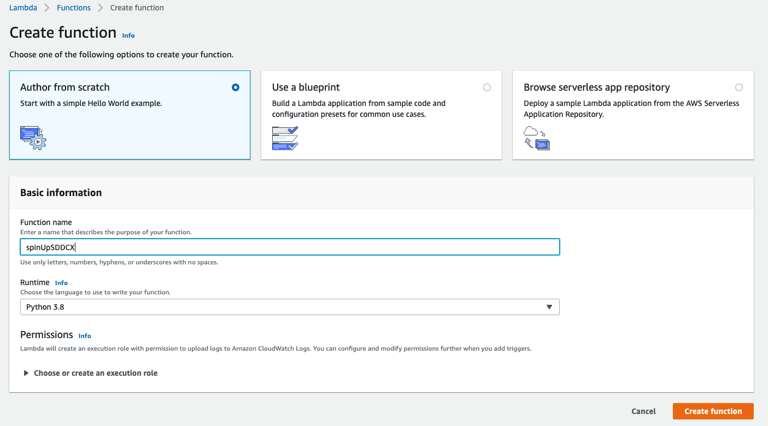Open the Info link next to Permissions
This screenshot has height=426, width=768.
(85, 336)
